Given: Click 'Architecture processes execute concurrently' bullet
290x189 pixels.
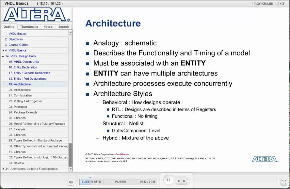Looking at the screenshot, I should click(163, 83).
